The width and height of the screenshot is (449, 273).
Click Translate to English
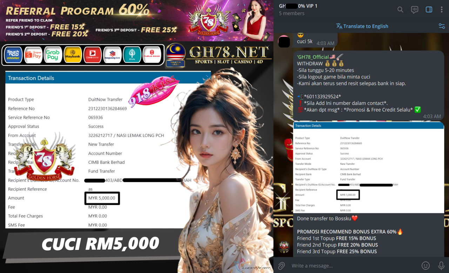tap(362, 26)
